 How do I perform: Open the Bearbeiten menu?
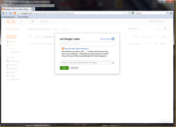click(12, 6)
